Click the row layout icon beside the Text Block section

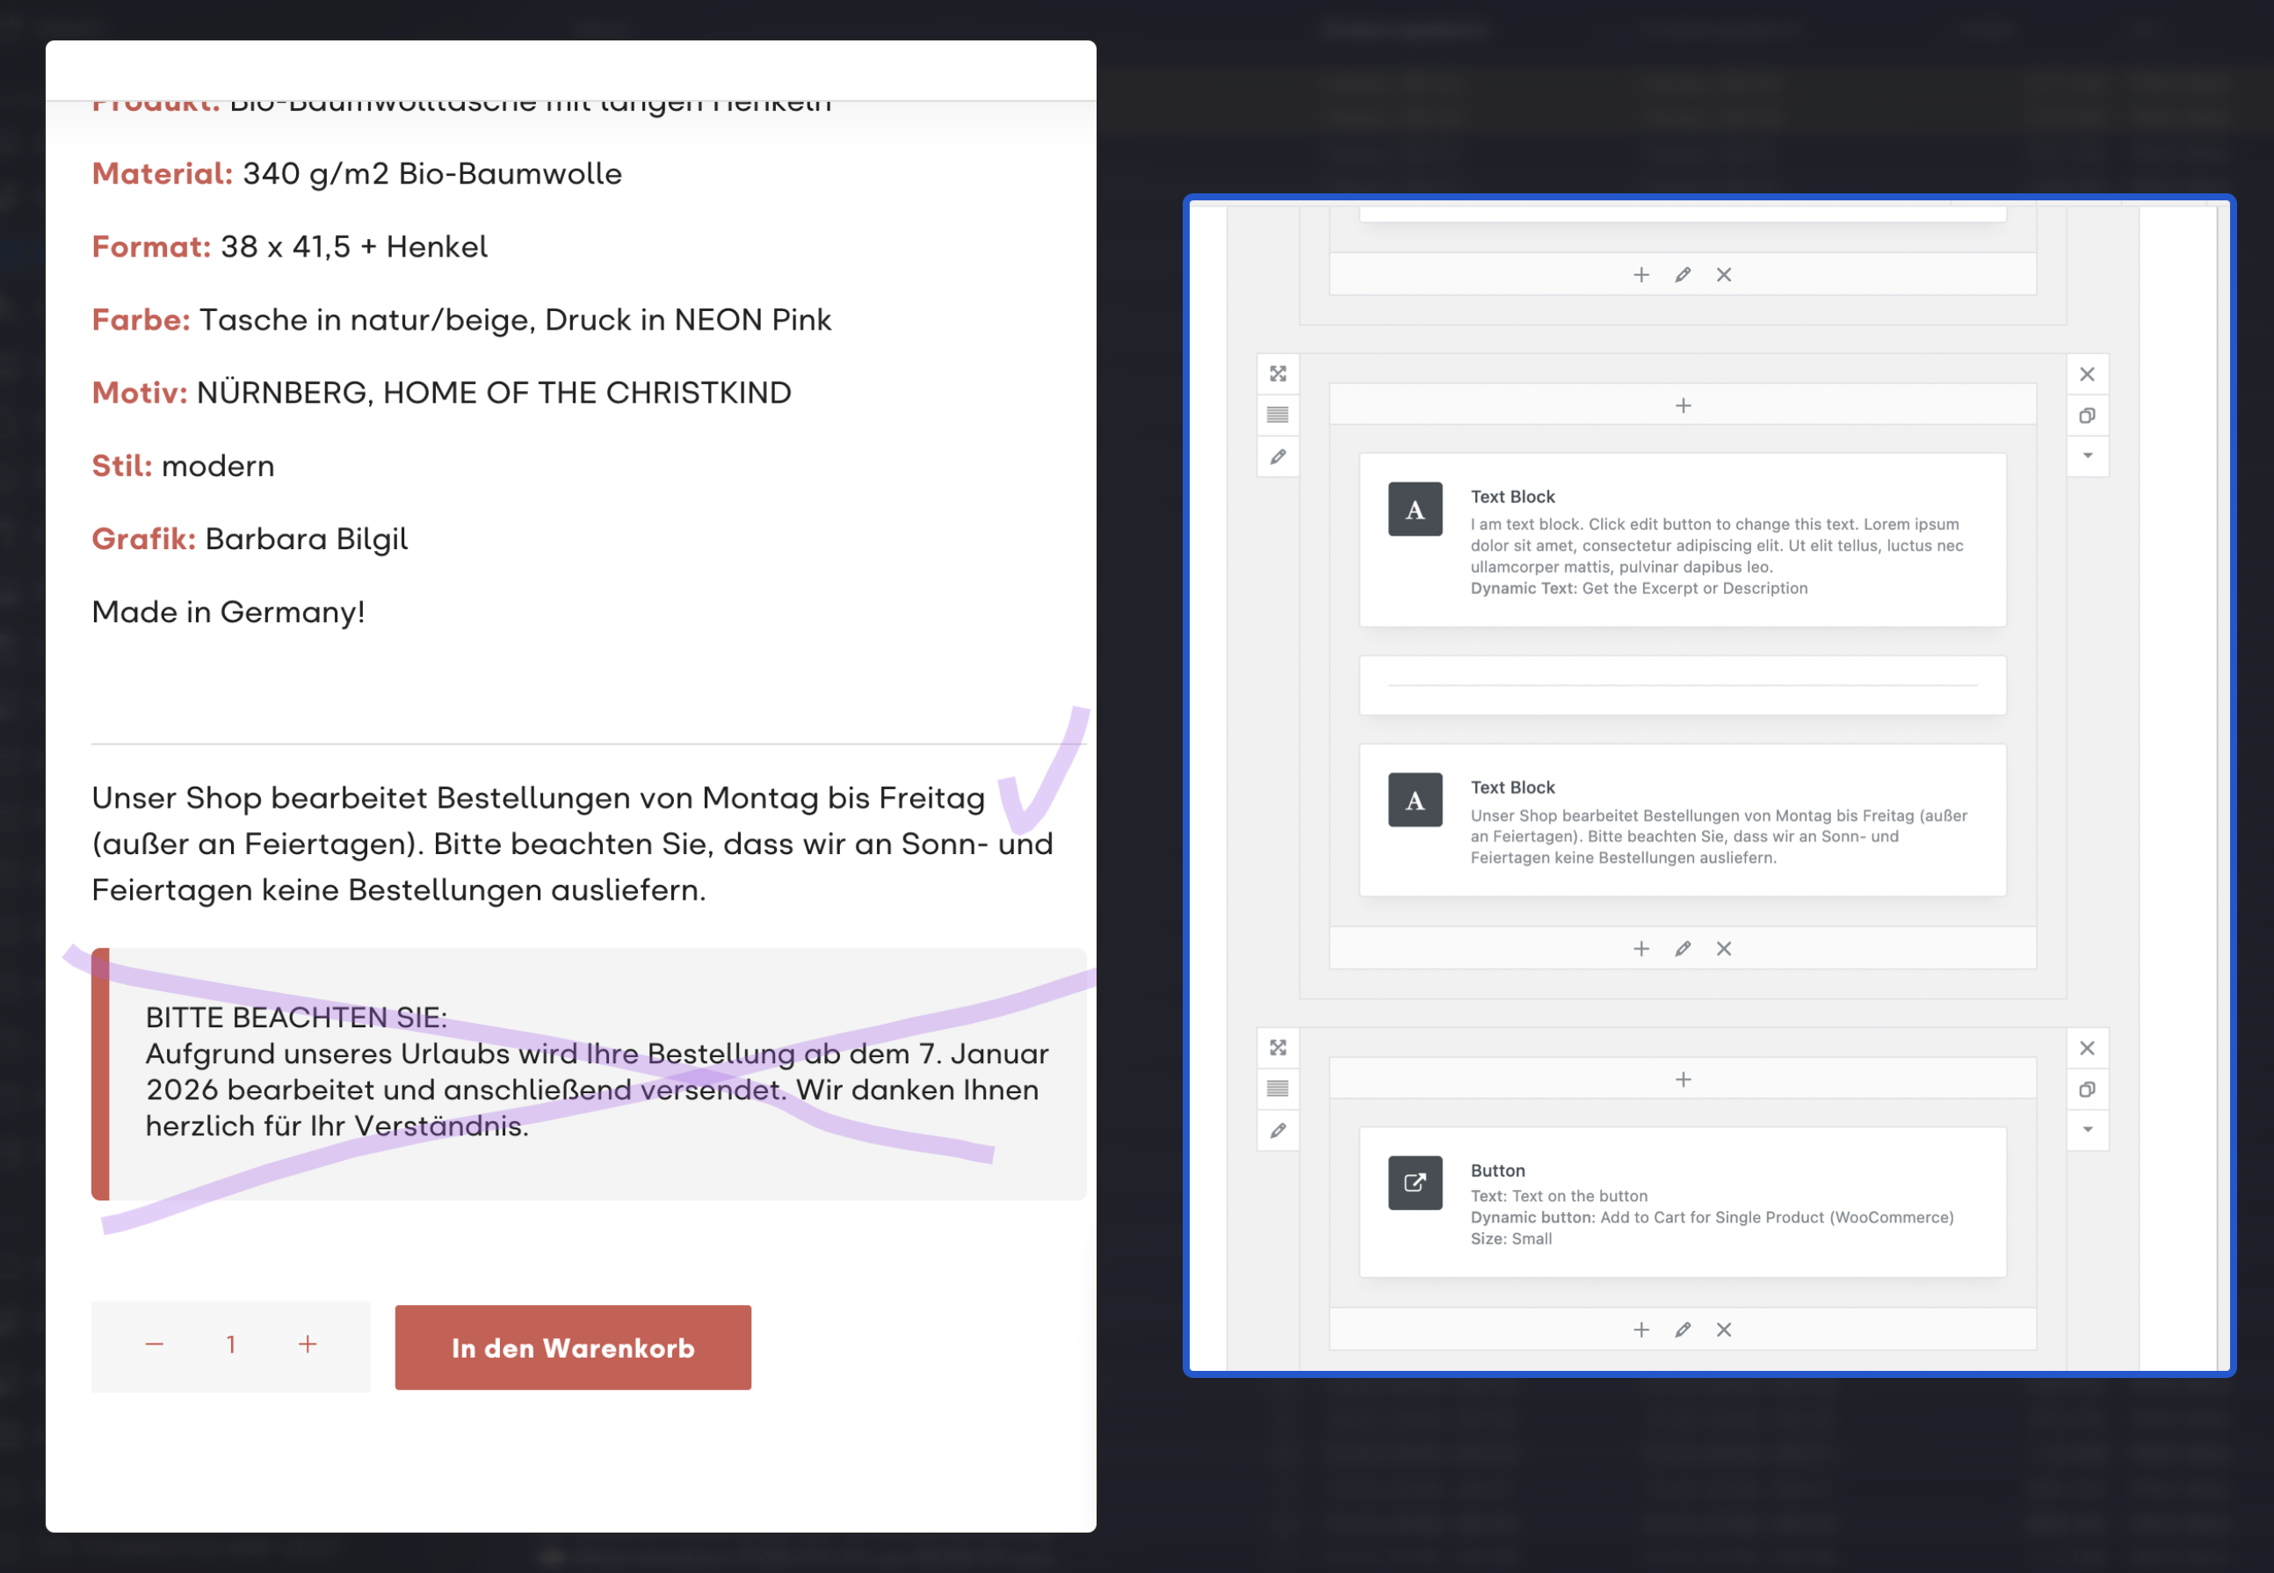click(1278, 415)
